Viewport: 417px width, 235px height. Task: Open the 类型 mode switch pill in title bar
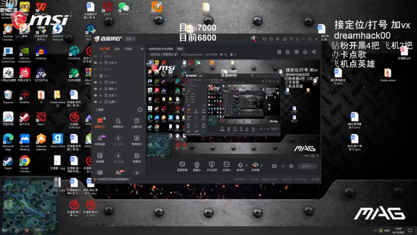pos(130,39)
